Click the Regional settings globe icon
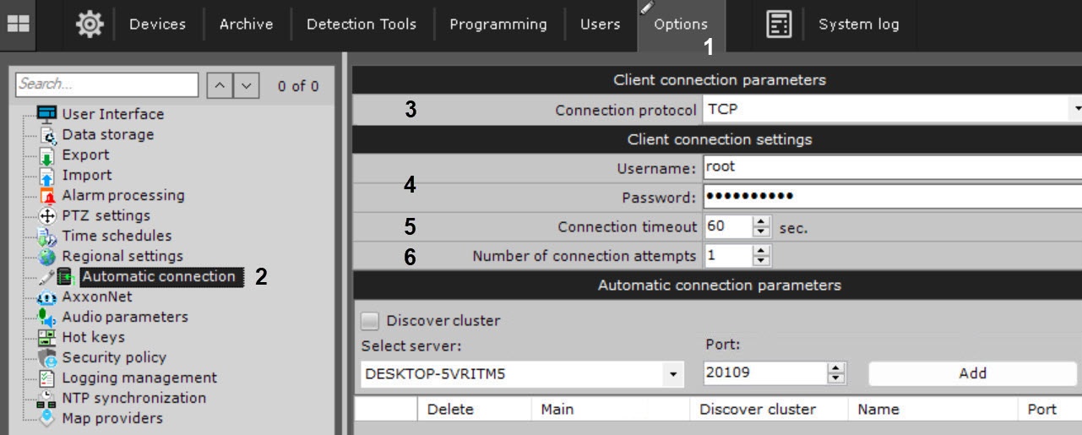 [47, 257]
